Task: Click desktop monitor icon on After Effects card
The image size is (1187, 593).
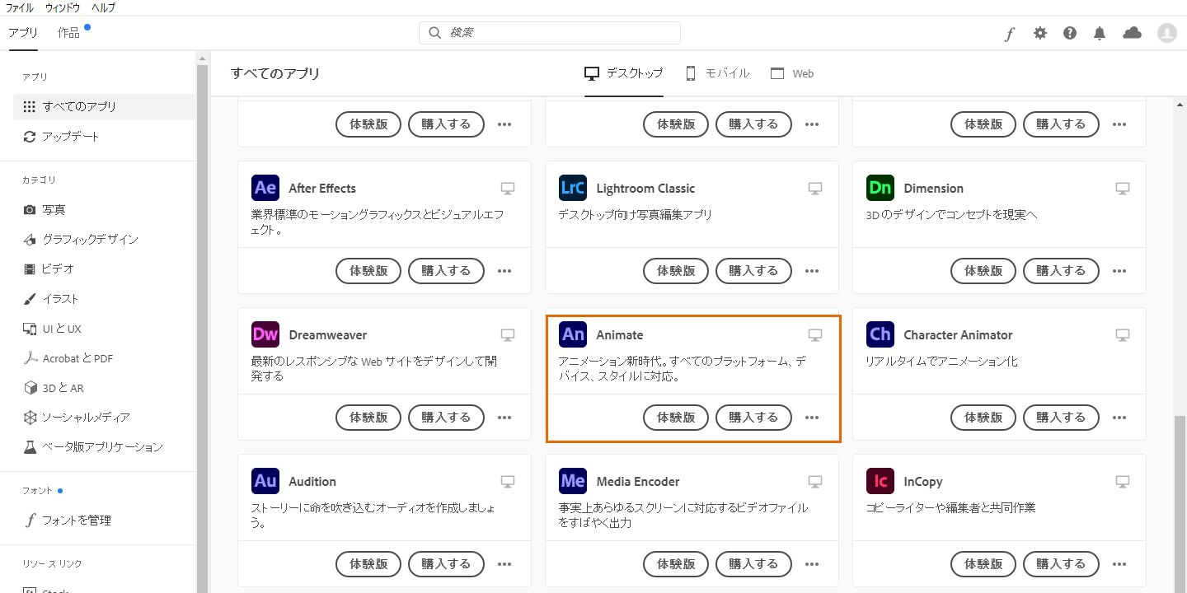Action: [x=508, y=189]
